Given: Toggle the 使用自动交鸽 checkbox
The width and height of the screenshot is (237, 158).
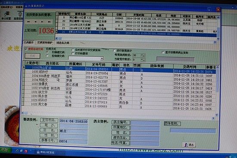Looking at the screenshot, I should (x=26, y=49).
